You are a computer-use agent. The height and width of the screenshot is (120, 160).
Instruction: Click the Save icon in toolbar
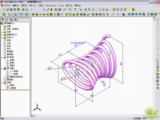(x=11, y=9)
